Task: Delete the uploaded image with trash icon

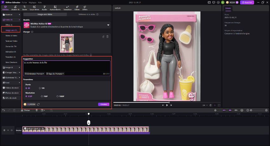Action: point(107,37)
